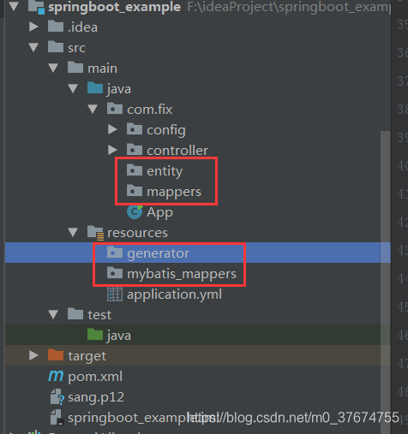Click the App class icon
408x434 pixels.
[x=135, y=211]
